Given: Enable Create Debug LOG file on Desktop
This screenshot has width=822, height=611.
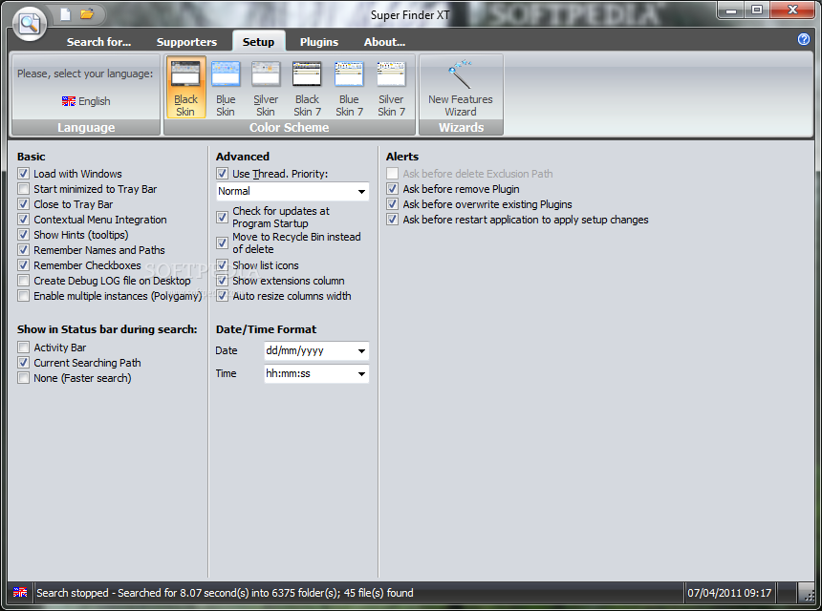Looking at the screenshot, I should coord(23,280).
